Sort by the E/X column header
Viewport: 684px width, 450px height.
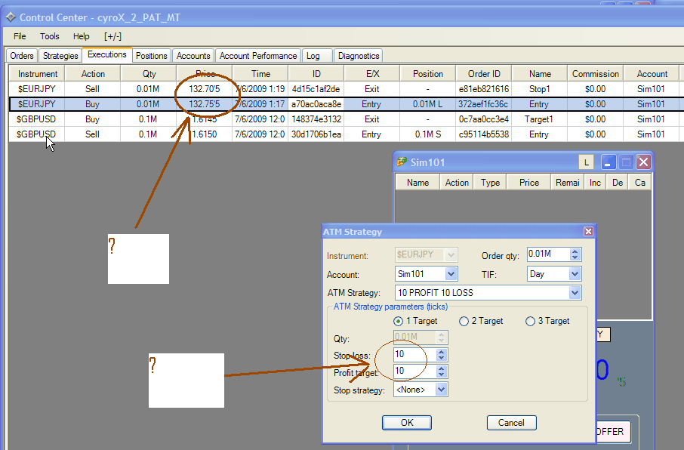click(x=372, y=74)
